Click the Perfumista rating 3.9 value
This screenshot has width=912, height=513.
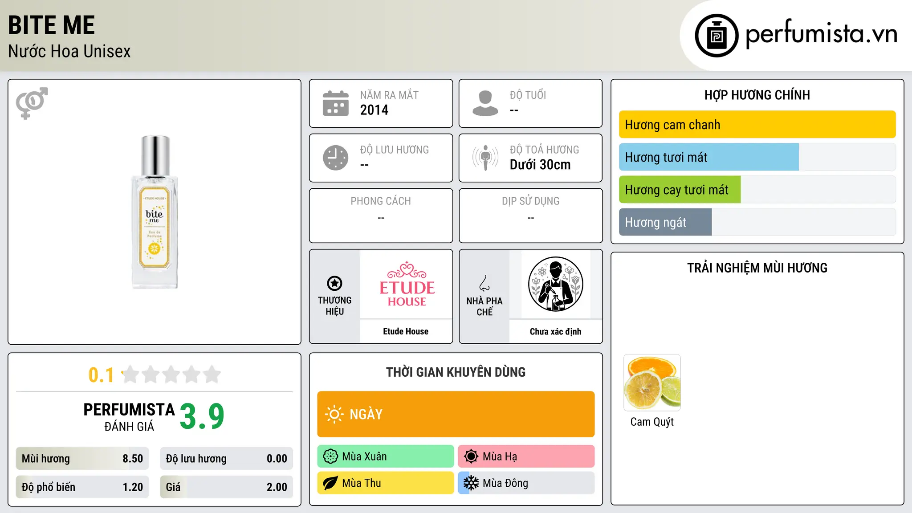202,417
